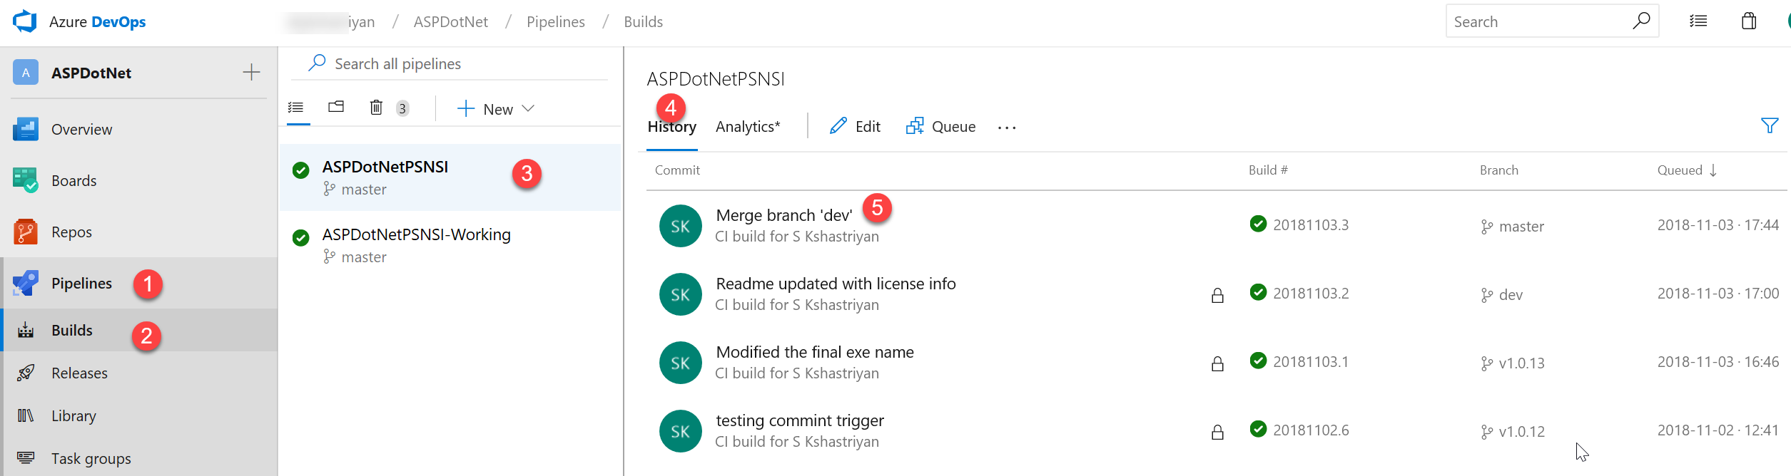Click SK avatar on testing commint trigger row
This screenshot has width=1791, height=476.
tap(680, 431)
